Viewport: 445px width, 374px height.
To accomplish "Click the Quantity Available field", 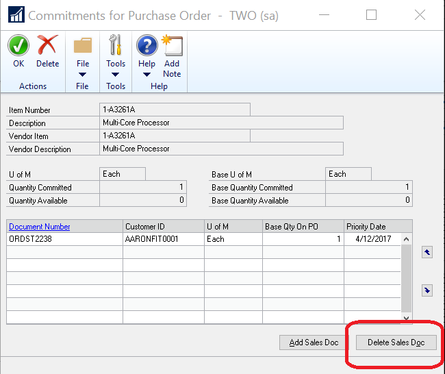I will (x=143, y=200).
